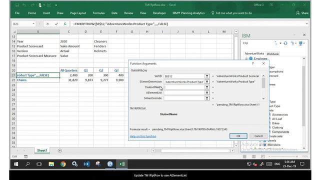Viewport: 320px width, 180px height.
Task: Open File Explorer from the taskbar
Action: click(51, 164)
